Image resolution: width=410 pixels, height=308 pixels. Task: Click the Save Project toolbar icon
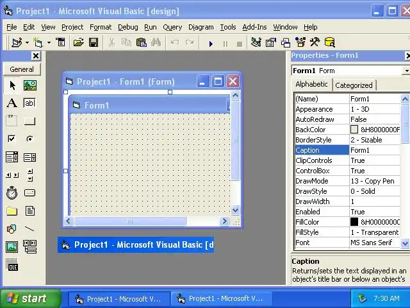click(94, 42)
